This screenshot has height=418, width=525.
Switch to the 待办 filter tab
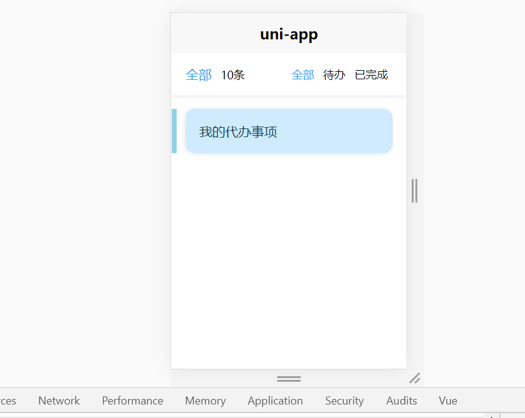(x=334, y=75)
